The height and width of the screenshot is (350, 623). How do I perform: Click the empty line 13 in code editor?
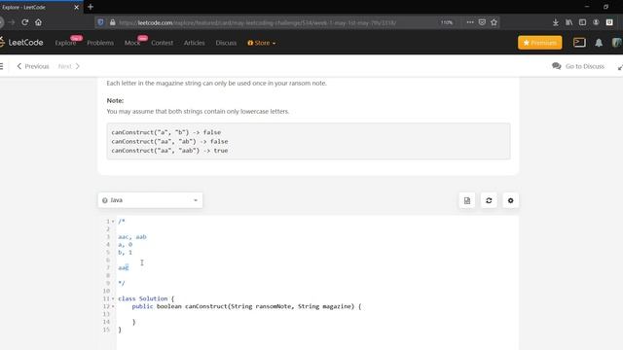tap(317, 314)
